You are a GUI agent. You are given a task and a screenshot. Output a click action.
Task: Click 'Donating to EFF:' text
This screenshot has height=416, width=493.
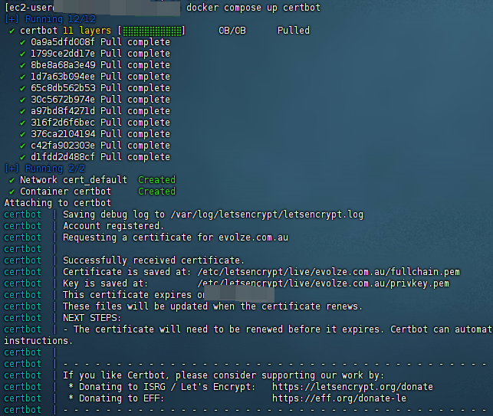[x=122, y=398]
